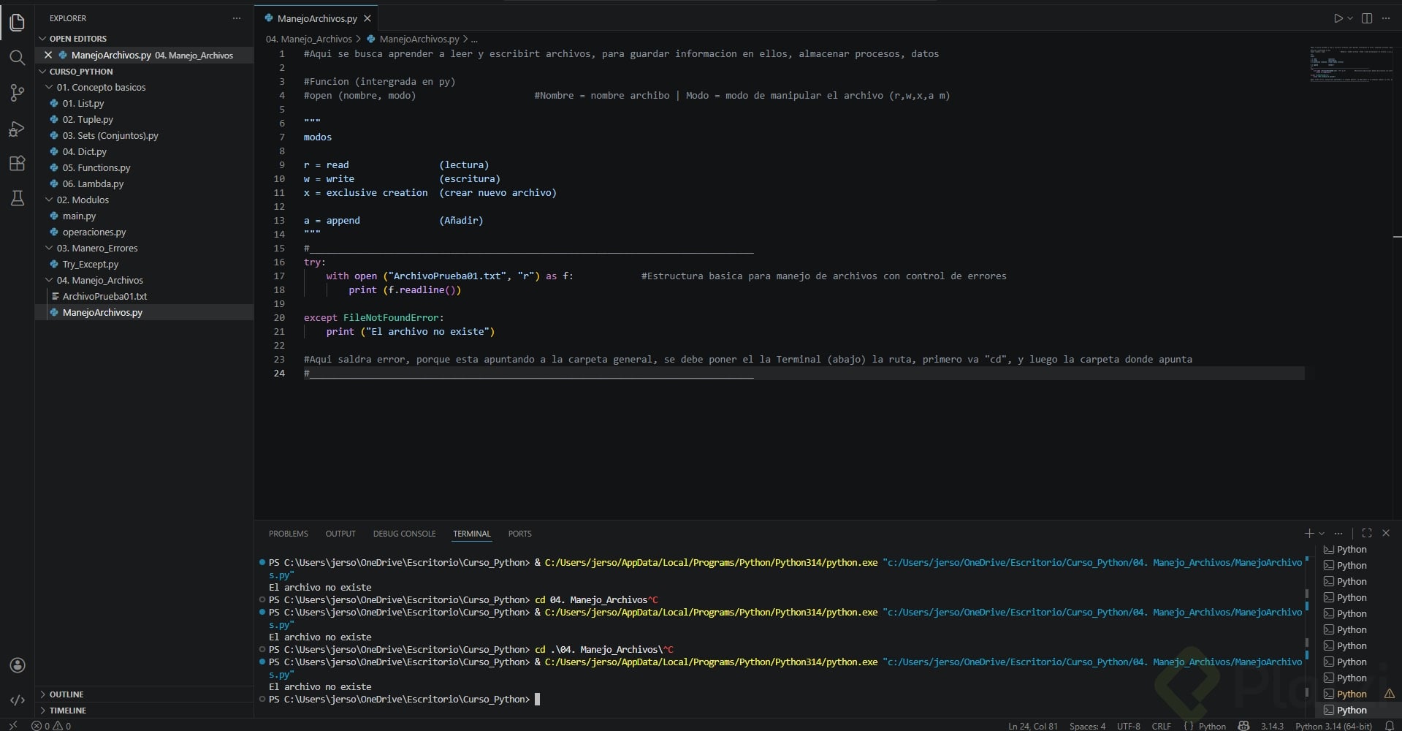The image size is (1402, 731).
Task: Split the editor to the right
Action: point(1366,18)
